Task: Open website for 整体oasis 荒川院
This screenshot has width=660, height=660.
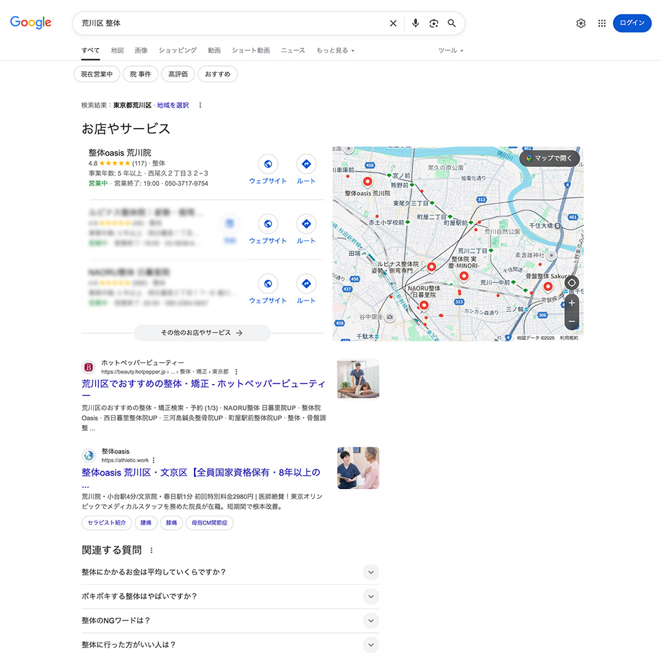Action: (268, 164)
